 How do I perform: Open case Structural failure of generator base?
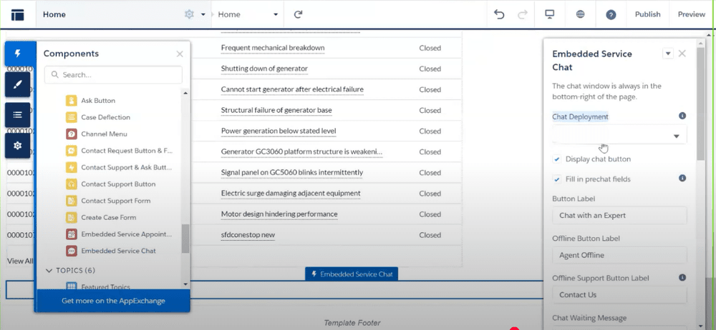tap(276, 110)
